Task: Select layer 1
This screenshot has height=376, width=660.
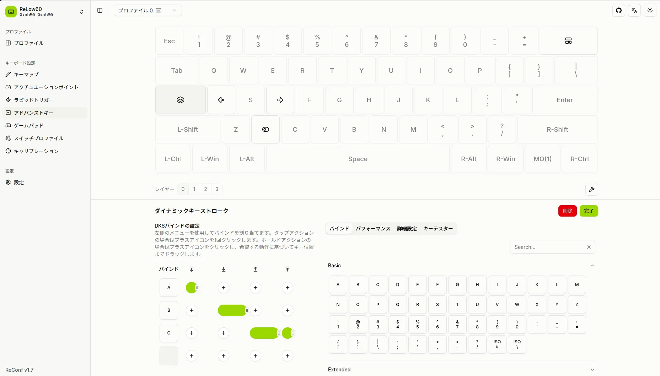Action: [x=194, y=189]
